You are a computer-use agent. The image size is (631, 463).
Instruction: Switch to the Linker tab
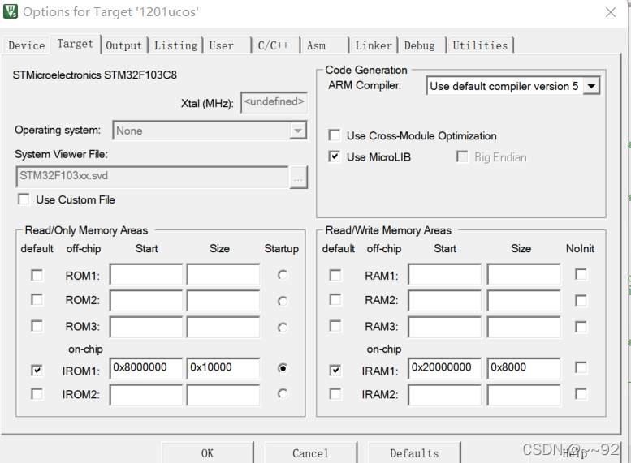(374, 45)
